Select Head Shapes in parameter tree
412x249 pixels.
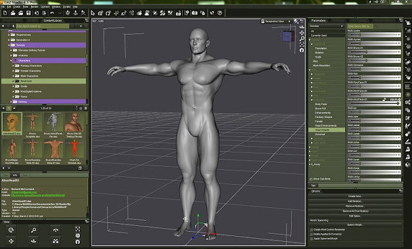point(326,130)
